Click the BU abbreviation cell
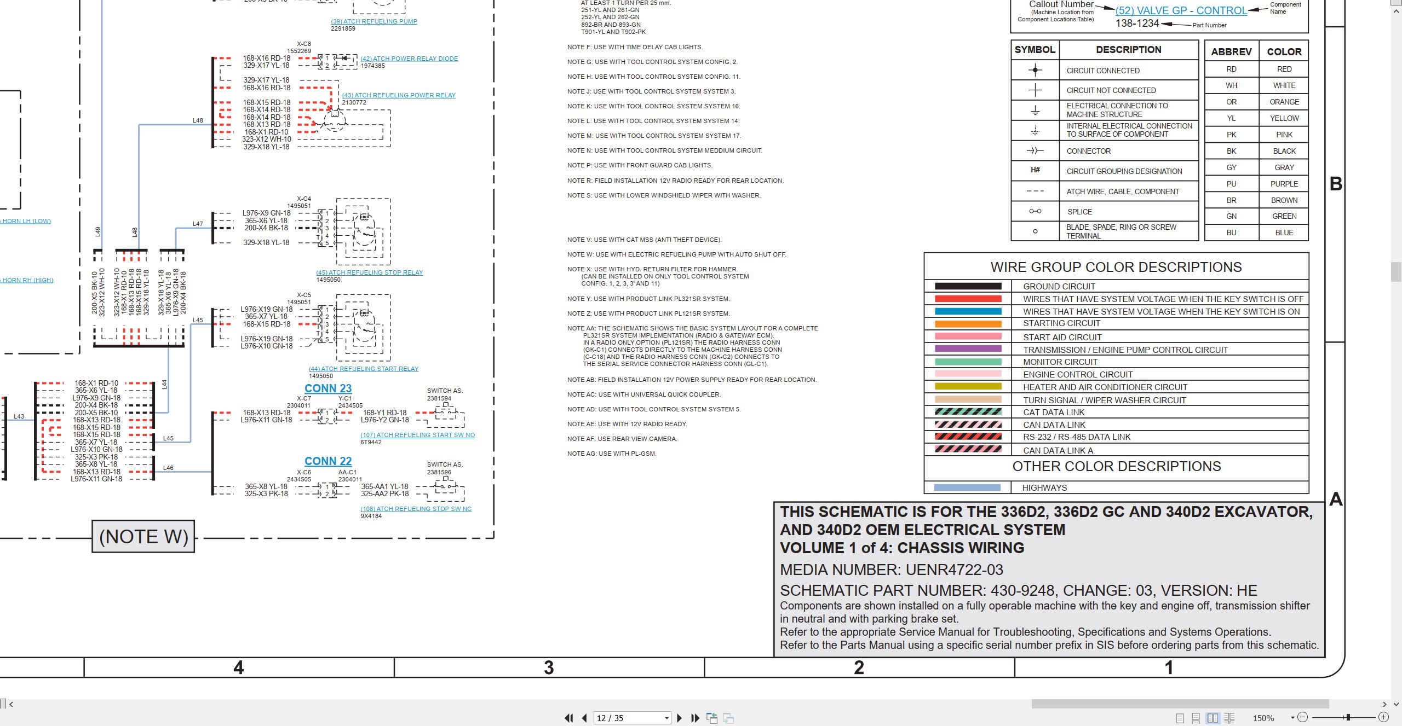1402x726 pixels. pos(1232,233)
